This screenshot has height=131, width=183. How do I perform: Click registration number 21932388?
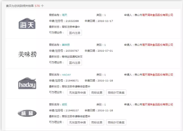[72, 21]
